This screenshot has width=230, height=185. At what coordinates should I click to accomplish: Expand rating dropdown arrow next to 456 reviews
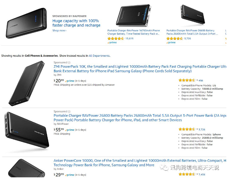pyautogui.click(x=197, y=80)
